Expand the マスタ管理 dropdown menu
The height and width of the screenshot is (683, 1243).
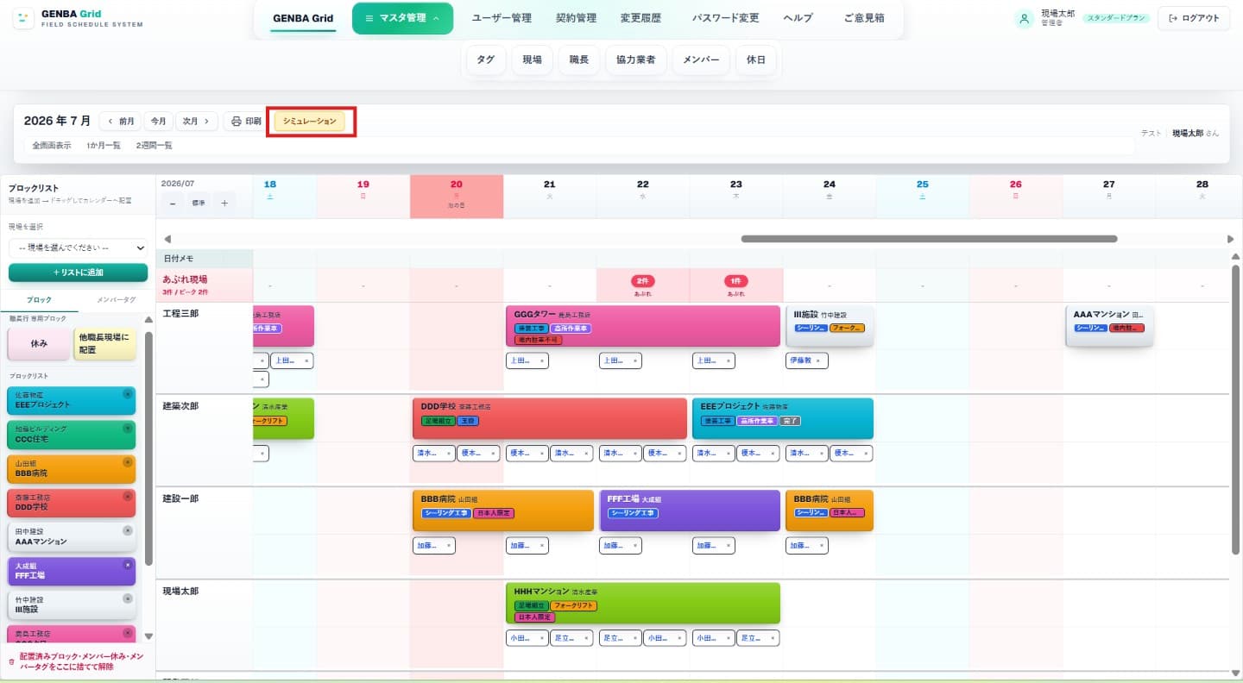click(402, 18)
